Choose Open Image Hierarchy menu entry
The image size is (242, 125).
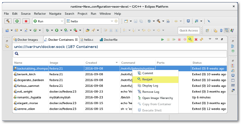coord(155,98)
